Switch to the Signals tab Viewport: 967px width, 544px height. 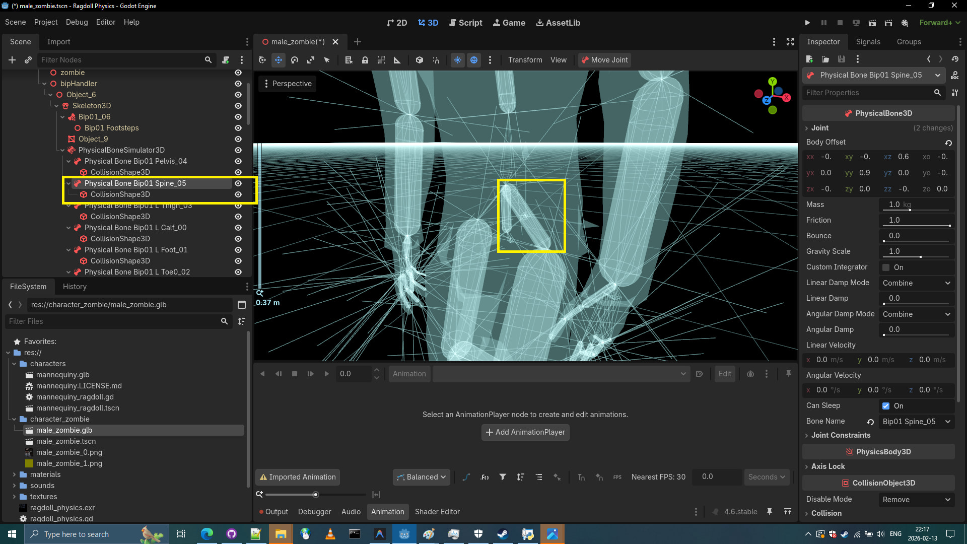(868, 42)
